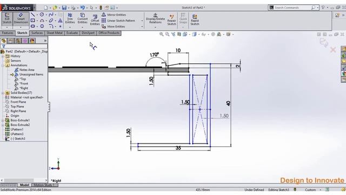346x195 pixels.
Task: Click Zoom to Area in view toolbar
Action: (x=167, y=34)
